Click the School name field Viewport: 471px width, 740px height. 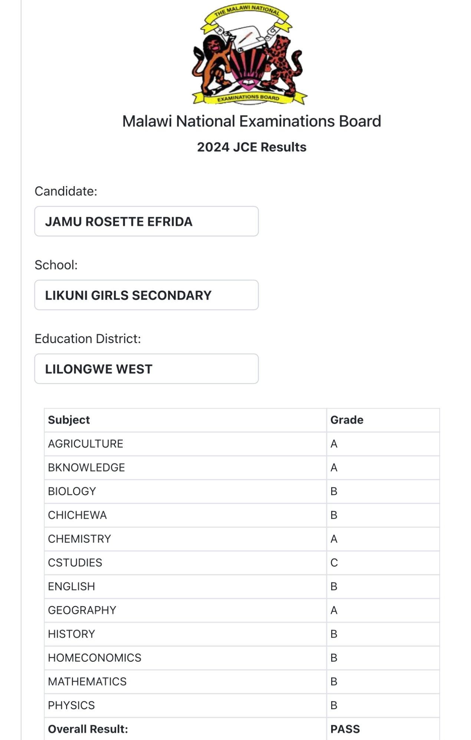146,295
